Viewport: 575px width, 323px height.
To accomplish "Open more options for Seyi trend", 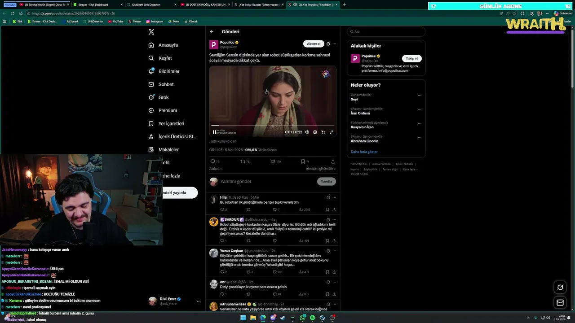I will point(420,96).
